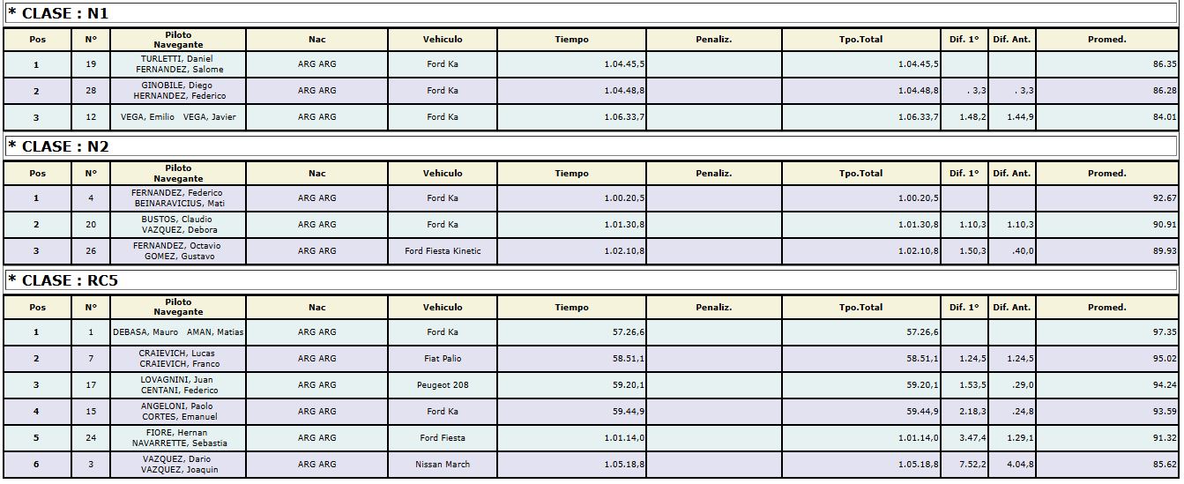This screenshot has width=1184, height=484.
Task: Click the 97.35 average value in RC5
Action: pyautogui.click(x=1164, y=332)
